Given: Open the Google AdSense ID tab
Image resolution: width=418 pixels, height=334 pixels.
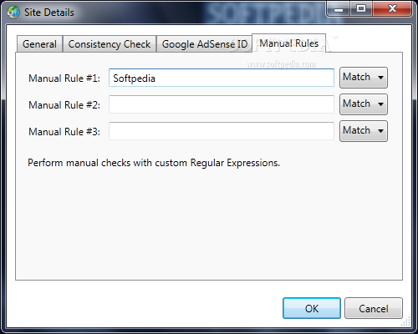Looking at the screenshot, I should (x=205, y=44).
